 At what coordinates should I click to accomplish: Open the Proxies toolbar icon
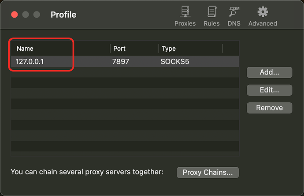pos(185,16)
